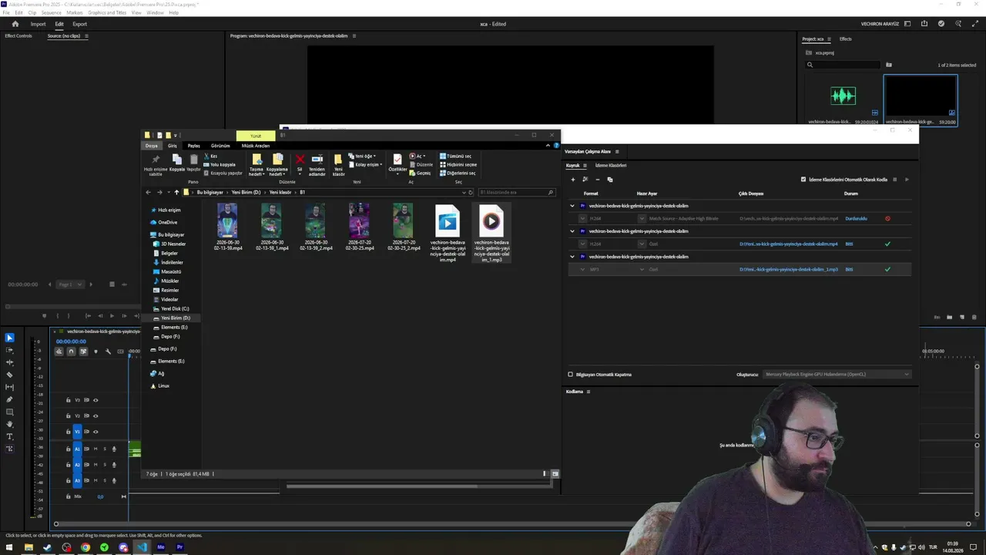Select the Track Select Forward tool
The width and height of the screenshot is (986, 555).
(x=9, y=350)
